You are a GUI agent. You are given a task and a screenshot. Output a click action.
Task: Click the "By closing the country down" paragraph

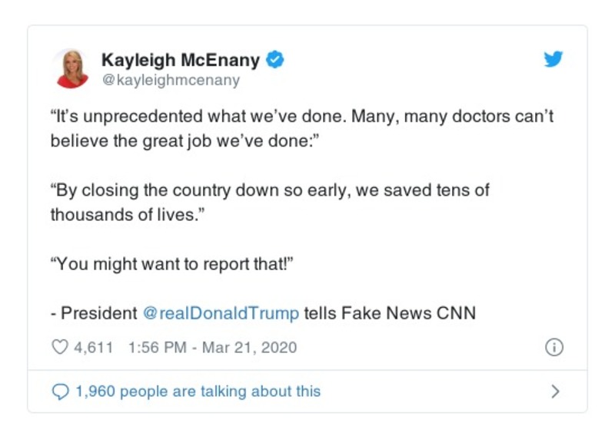pyautogui.click(x=270, y=190)
